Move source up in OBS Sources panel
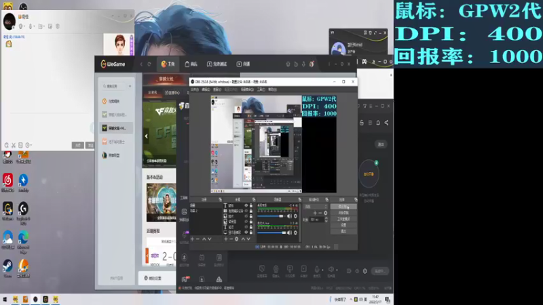 [x=243, y=239]
